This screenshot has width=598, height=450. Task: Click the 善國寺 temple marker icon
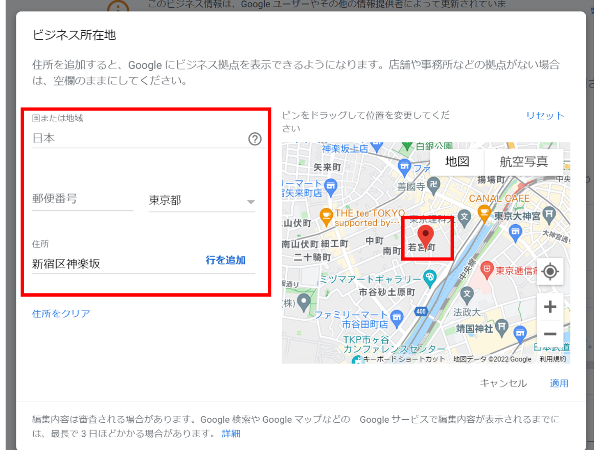[x=433, y=186]
